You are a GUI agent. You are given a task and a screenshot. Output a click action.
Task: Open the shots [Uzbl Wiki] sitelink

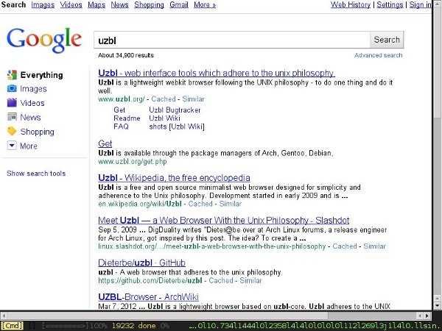click(x=177, y=127)
